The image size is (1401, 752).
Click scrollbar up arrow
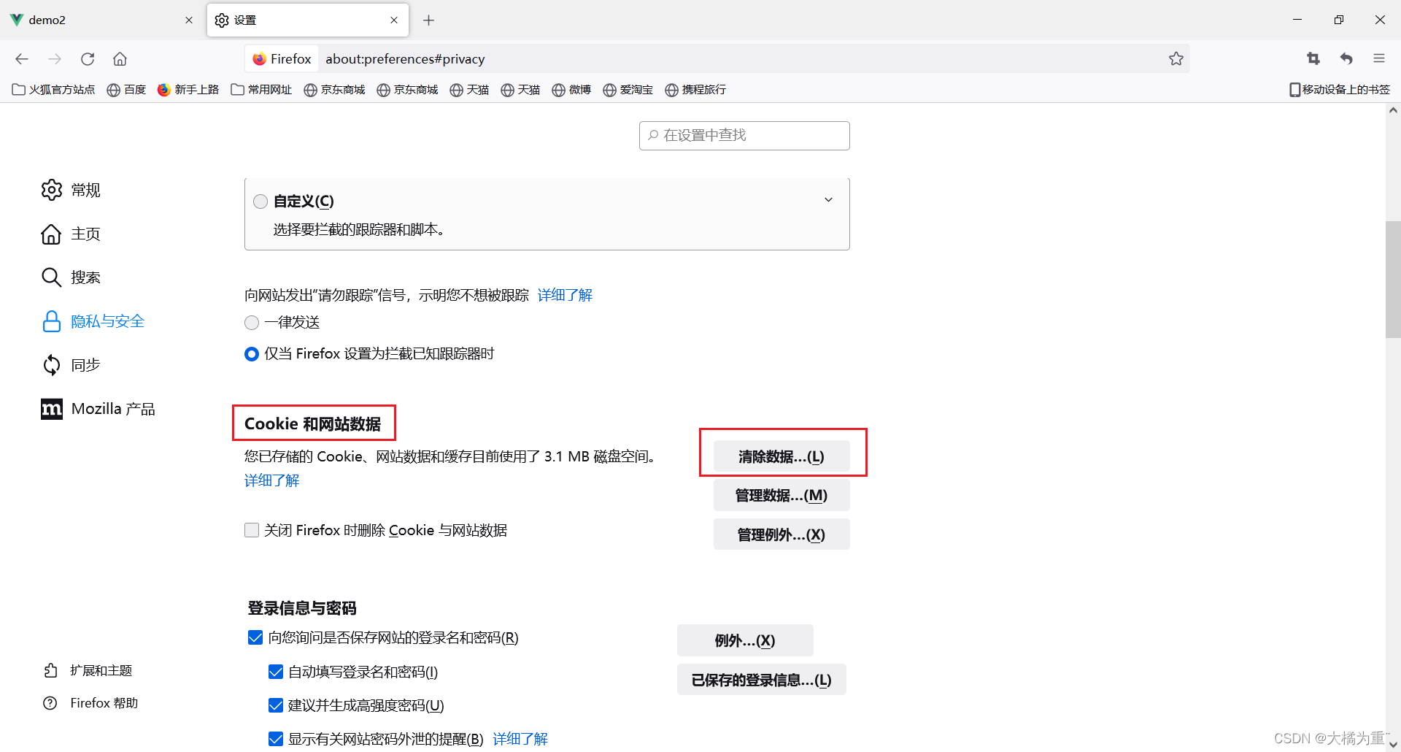coord(1393,111)
